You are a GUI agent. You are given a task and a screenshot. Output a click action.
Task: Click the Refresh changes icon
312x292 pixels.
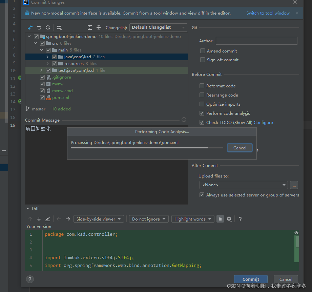[x=48, y=27]
